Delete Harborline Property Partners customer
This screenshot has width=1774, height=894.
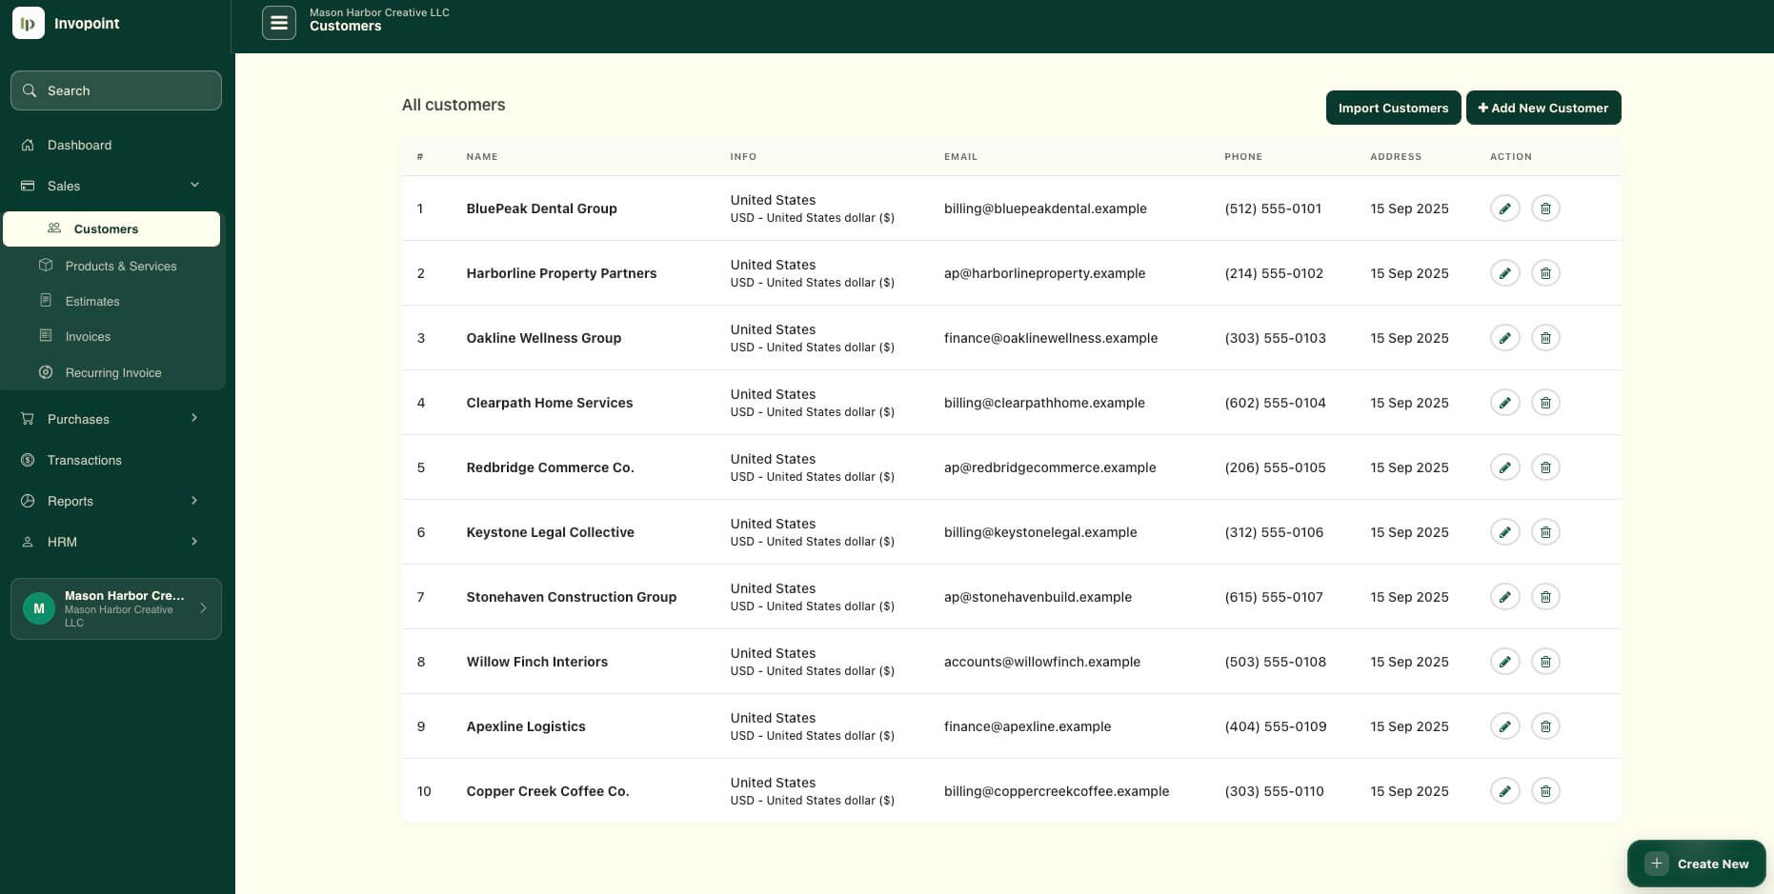click(x=1545, y=273)
